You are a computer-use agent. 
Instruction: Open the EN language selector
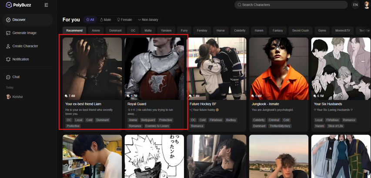pyautogui.click(x=355, y=5)
